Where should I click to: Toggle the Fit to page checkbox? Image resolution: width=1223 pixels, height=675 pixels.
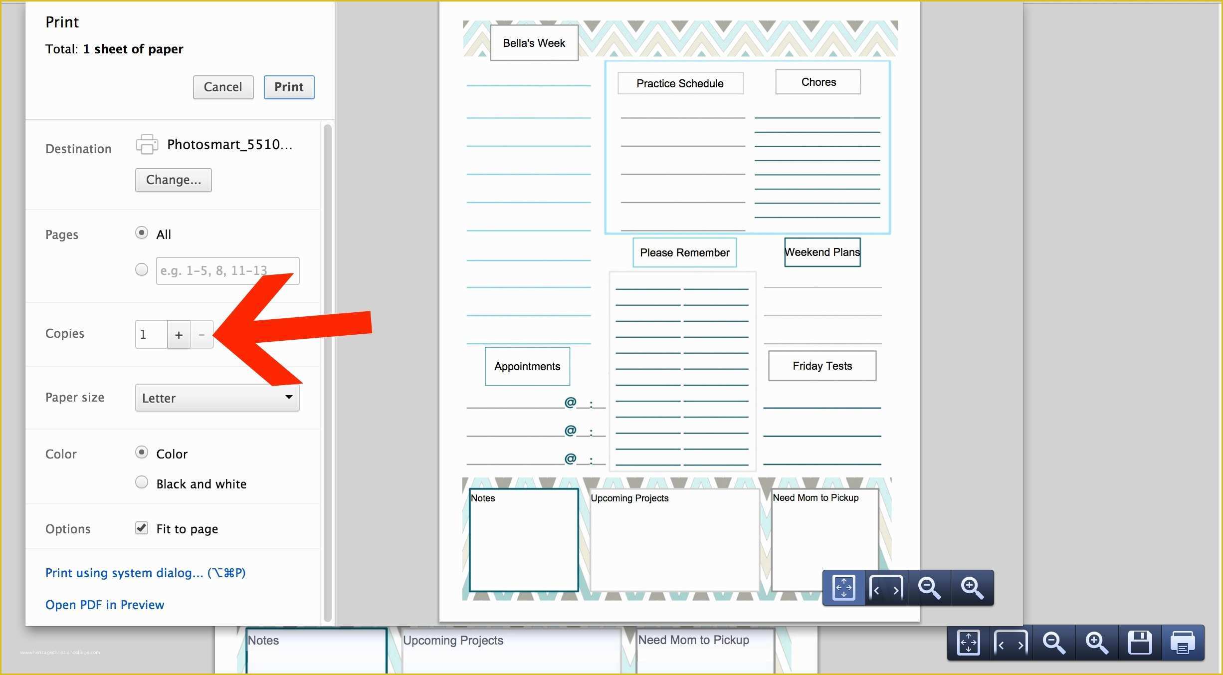tap(142, 527)
